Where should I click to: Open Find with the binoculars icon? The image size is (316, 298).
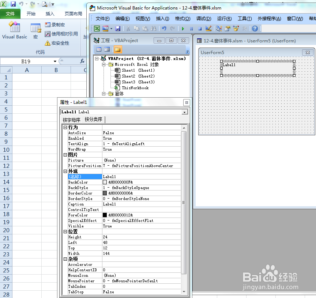click(x=154, y=29)
